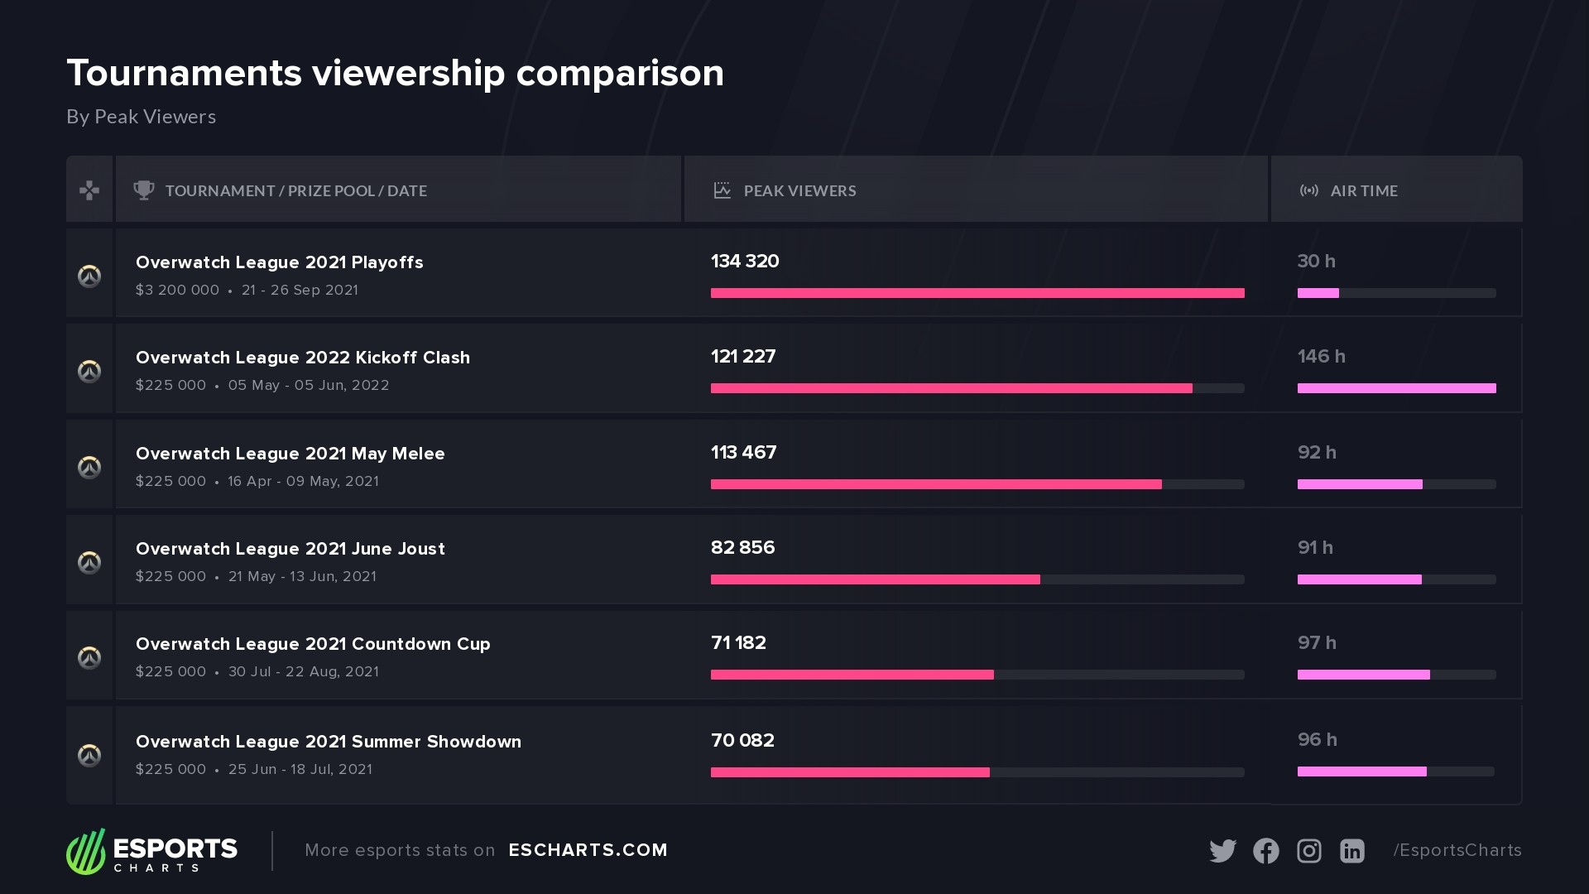Screen dimensions: 1589x894
Task: Open Overwatch League 2022 Kickoff Clash
Action: 302,358
